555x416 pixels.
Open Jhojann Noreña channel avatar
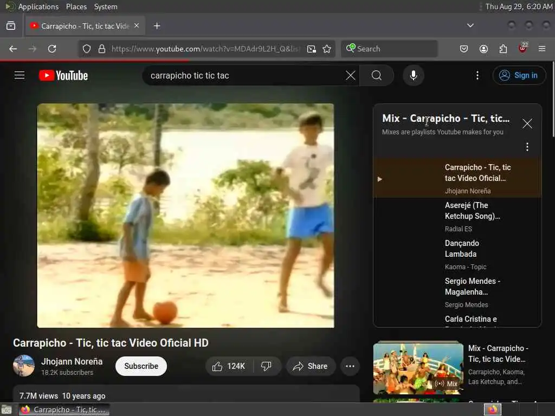click(x=24, y=366)
